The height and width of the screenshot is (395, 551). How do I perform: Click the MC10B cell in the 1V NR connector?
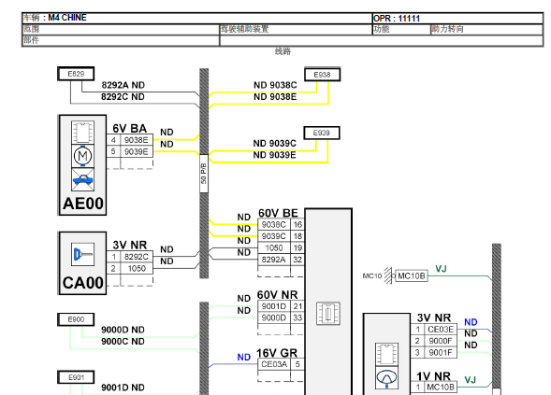pyautogui.click(x=441, y=388)
